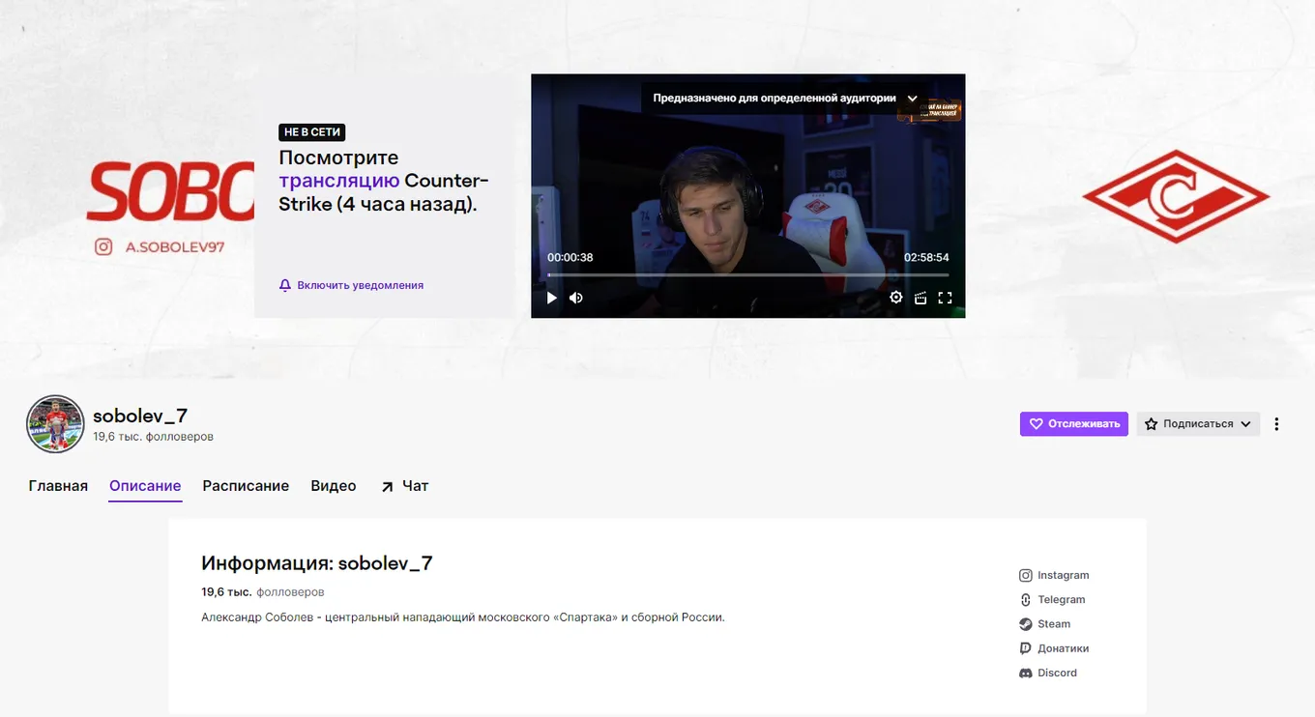Open the Steam profile link
Viewport: 1315px width, 717px height.
1045,624
